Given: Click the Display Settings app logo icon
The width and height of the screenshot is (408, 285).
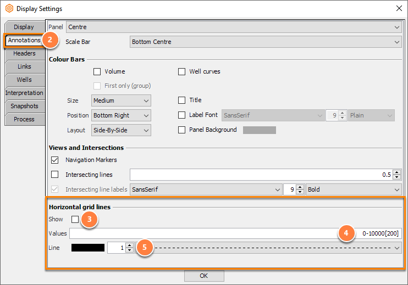Looking at the screenshot, I should tap(9, 8).
